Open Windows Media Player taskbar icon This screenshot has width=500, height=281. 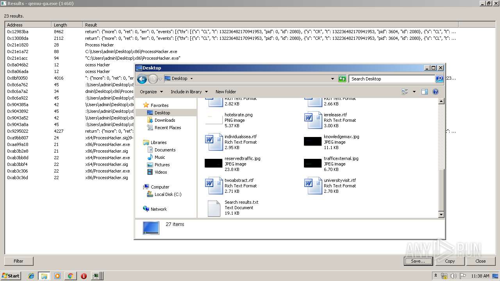point(57,276)
